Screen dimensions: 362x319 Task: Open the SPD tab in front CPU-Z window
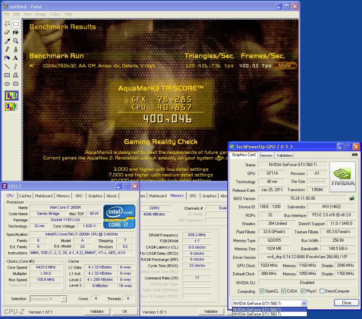[79, 196]
